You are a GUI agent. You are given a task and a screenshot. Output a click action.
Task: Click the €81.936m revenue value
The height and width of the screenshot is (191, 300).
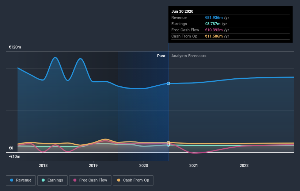[214, 17]
